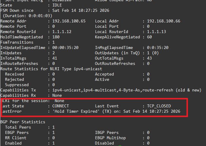Click the InTotalMsgs value 41
This screenshot has width=206, height=146.
point(55,58)
